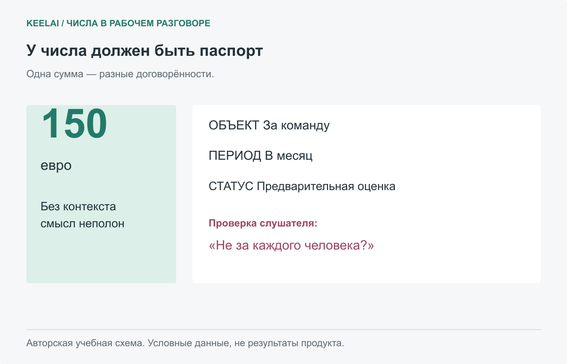Screen dimensions: 567x364
Task: Click the breadcrumb "KEELAI / ЧИСЛА В РАБОЧЕМ РАЗГОВОРЕ"
Action: point(118,23)
